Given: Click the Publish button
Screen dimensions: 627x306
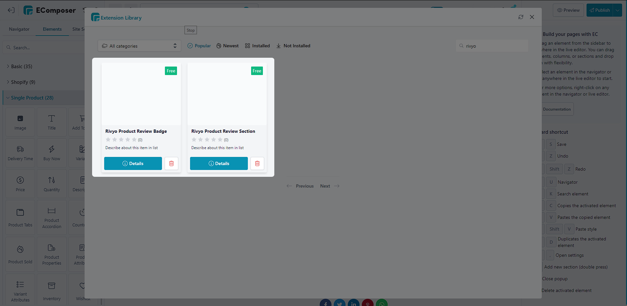Looking at the screenshot, I should (x=600, y=10).
